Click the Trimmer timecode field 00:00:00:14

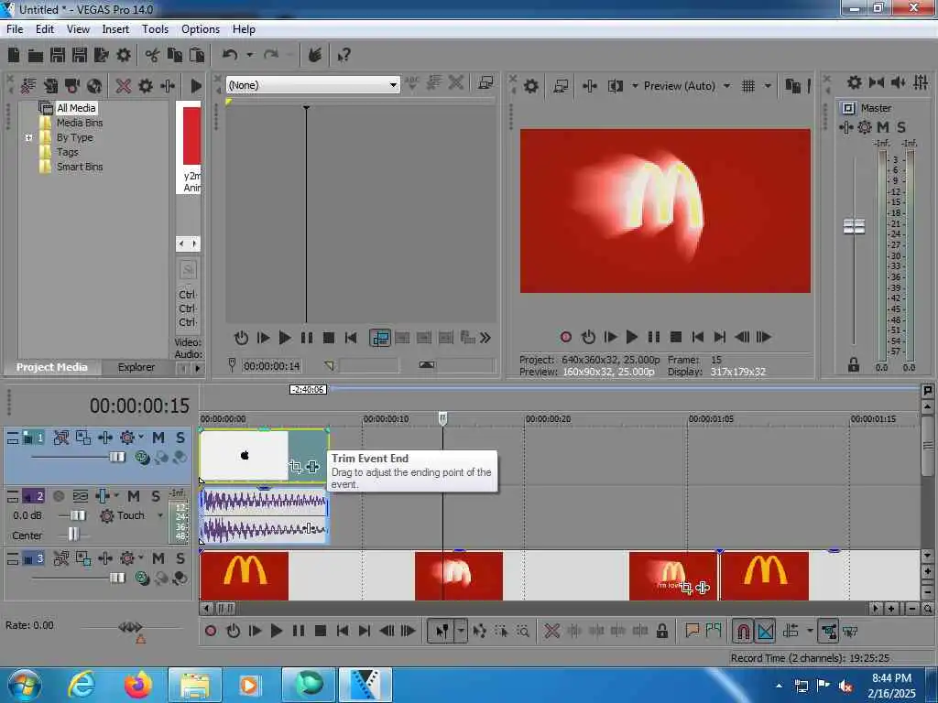pos(271,366)
